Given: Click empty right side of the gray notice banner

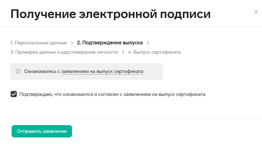Looking at the screenshot, I should tap(153, 71).
